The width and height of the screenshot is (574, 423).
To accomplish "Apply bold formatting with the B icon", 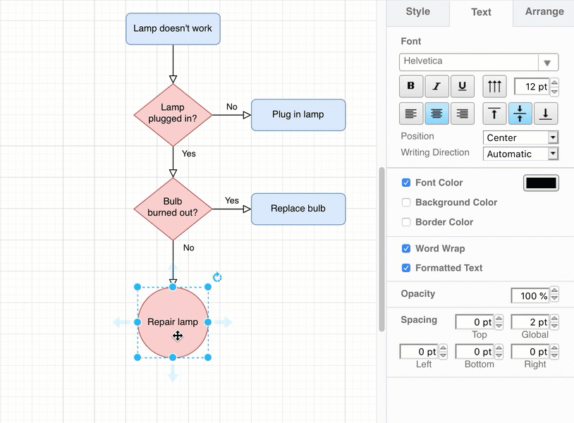I will point(411,86).
